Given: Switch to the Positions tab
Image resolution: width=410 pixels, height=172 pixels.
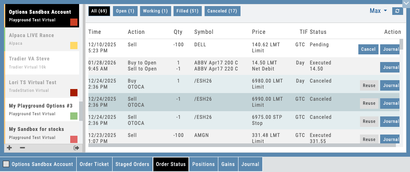Looking at the screenshot, I should [x=203, y=164].
